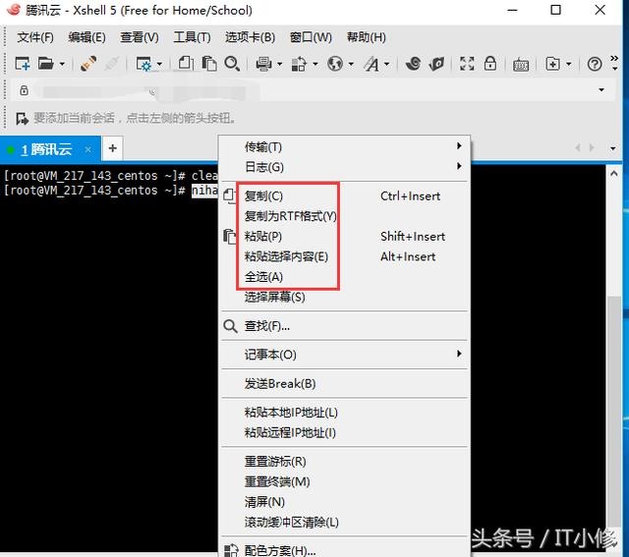The width and height of the screenshot is (629, 557).
Task: Open the tab list dropdown arrow
Action: pyautogui.click(x=613, y=148)
